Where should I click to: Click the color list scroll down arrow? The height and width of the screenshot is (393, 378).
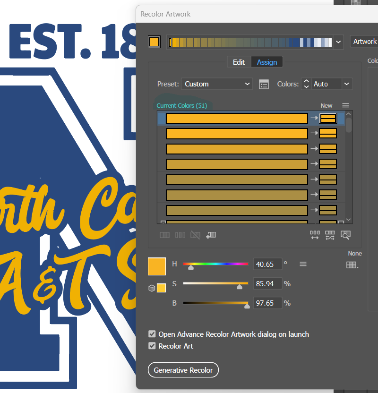point(348,220)
